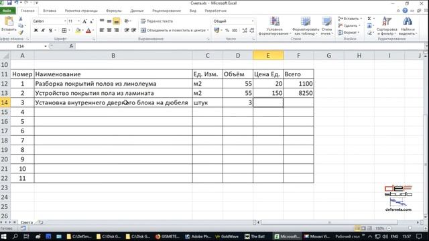Click the horizontal scrollbar

click(x=329, y=222)
